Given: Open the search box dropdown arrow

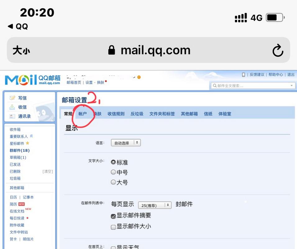Looking at the screenshot, I should coord(291,86).
